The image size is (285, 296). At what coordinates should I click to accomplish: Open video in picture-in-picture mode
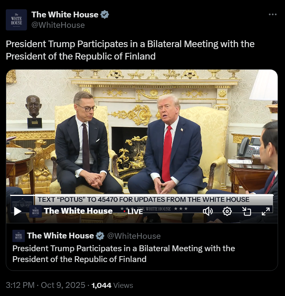coord(247,211)
